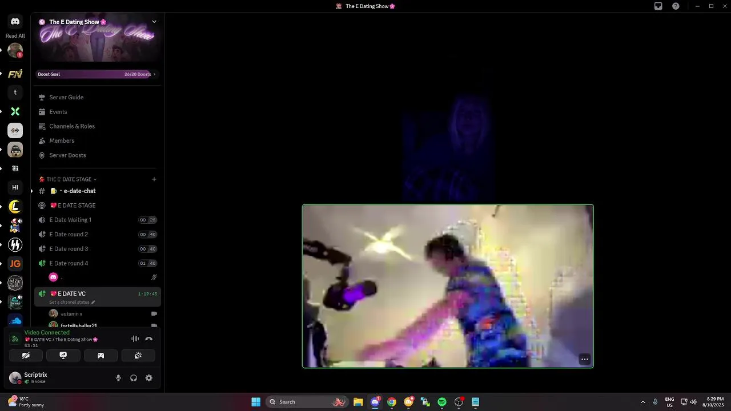The height and width of the screenshot is (411, 731).
Task: Open the double lightning bolt server icon
Action: [15, 245]
